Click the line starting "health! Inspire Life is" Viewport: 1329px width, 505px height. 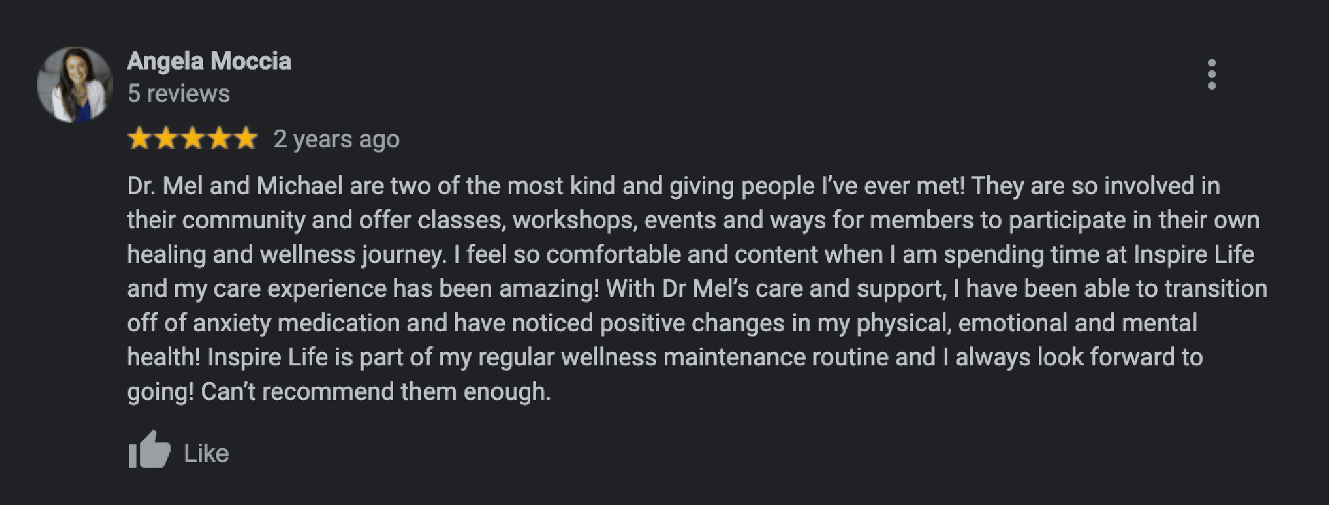pyautogui.click(x=664, y=357)
